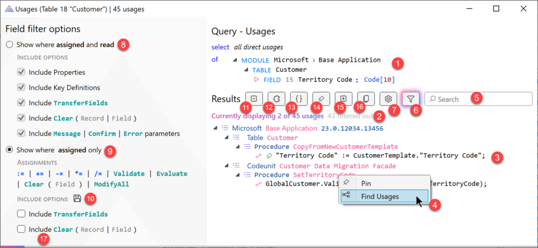Select Show where assigned and read
This screenshot has width=538, height=248.
(x=10, y=45)
